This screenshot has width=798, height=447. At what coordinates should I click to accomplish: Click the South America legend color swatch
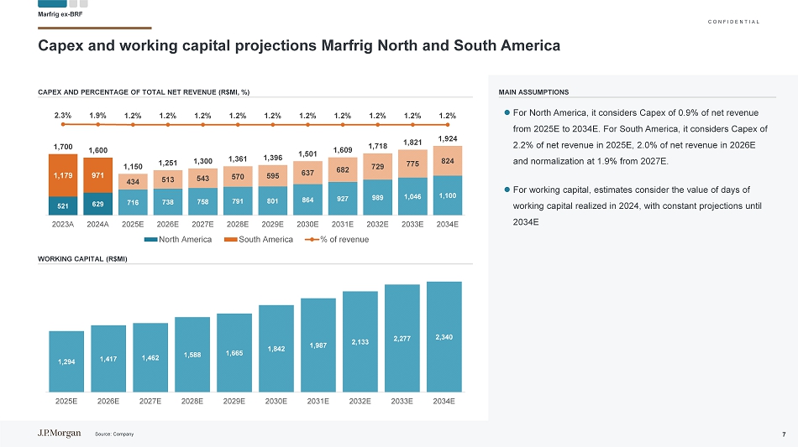coord(233,240)
